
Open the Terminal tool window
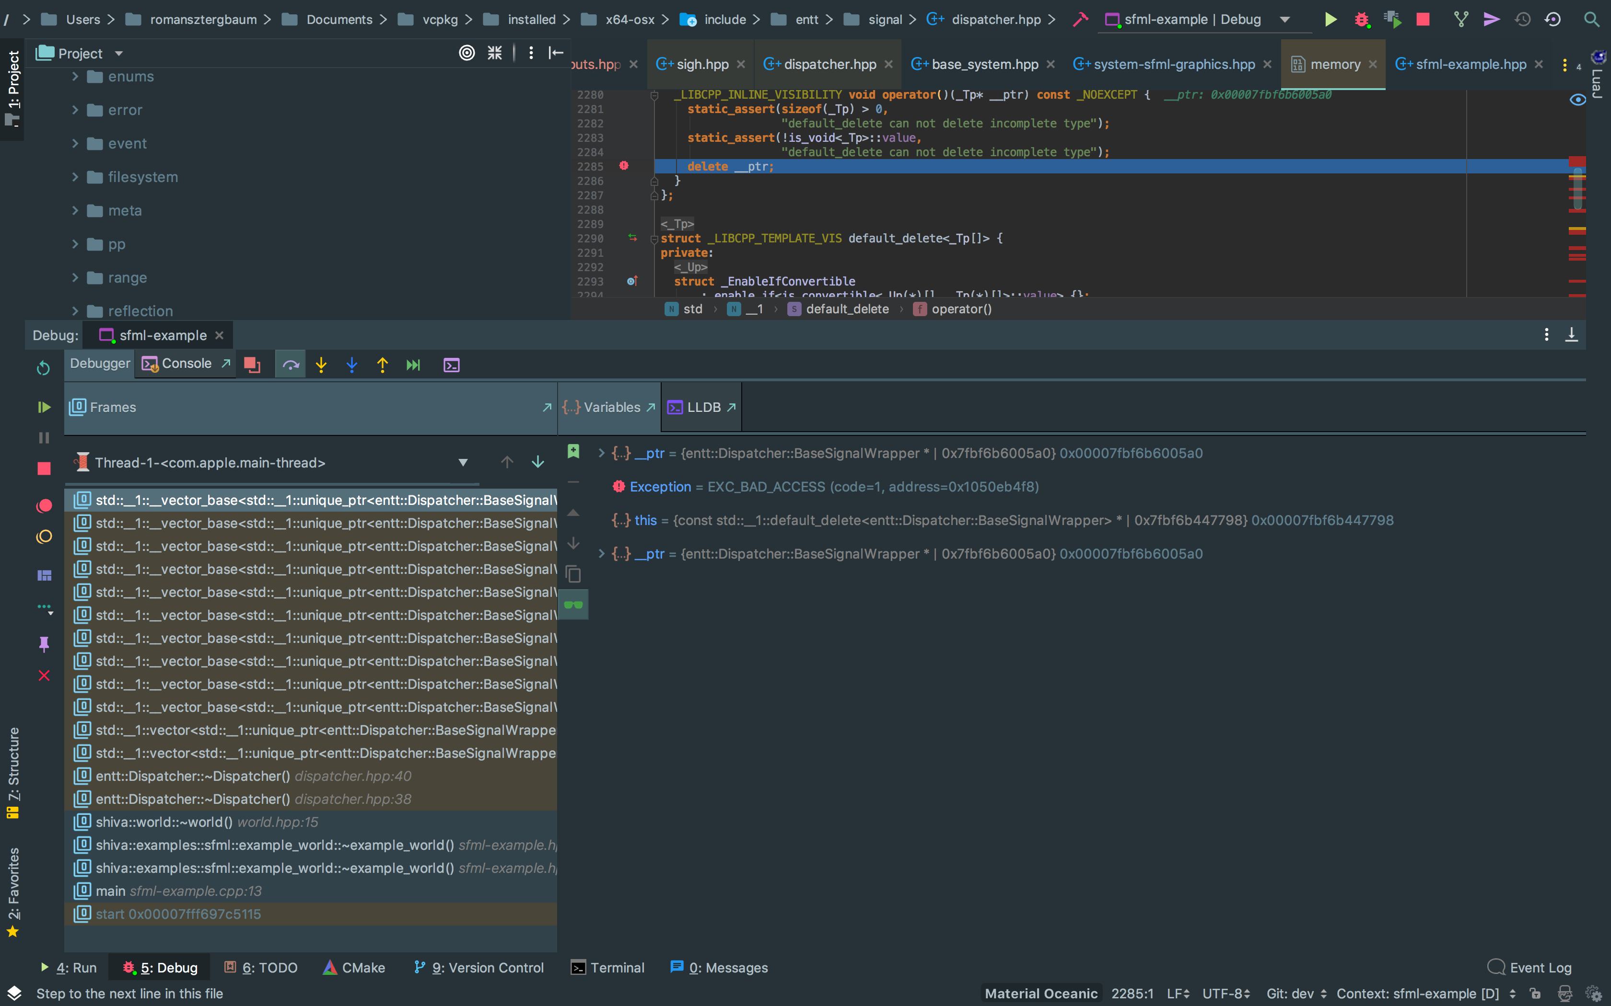click(x=607, y=967)
